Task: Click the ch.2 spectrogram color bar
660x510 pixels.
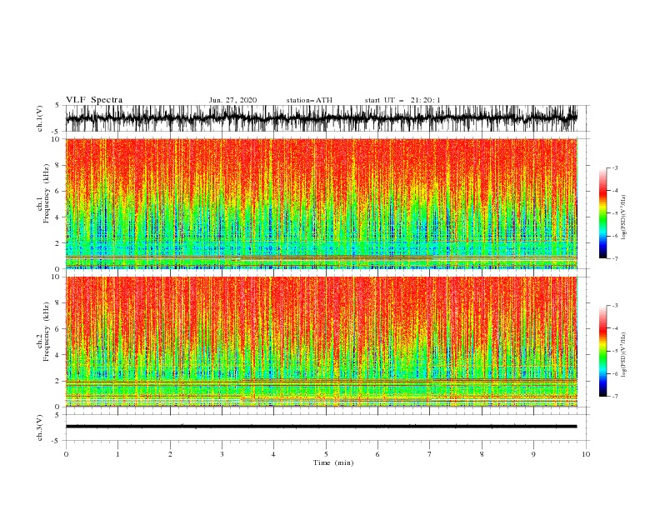Action: pyautogui.click(x=602, y=351)
